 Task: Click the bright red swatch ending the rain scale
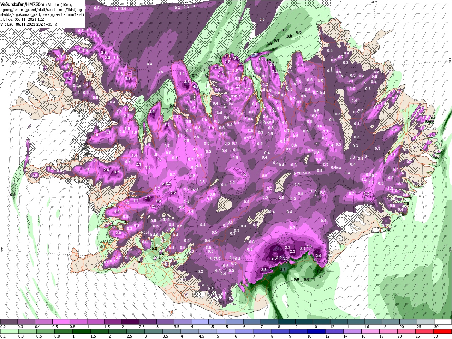coord(443,332)
